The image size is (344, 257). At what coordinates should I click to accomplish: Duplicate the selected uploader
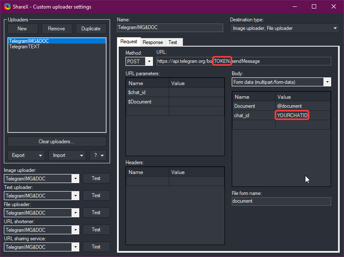pos(91,29)
